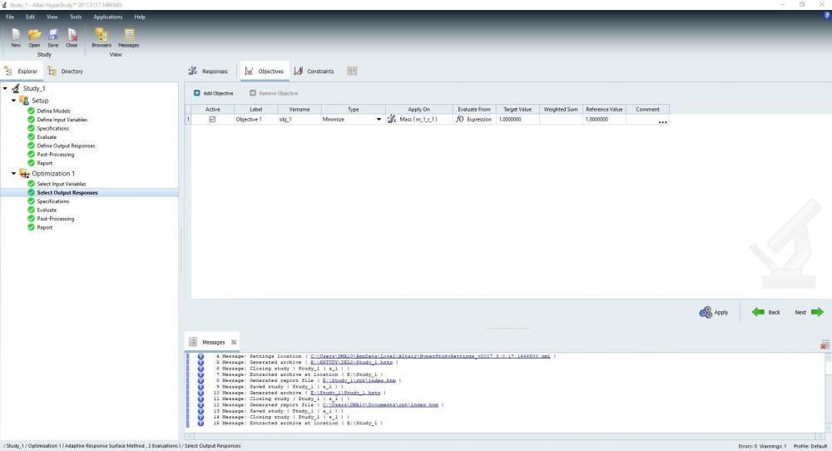Collapse the Optimization 1 tree node
Image resolution: width=832 pixels, height=451 pixels.
coord(14,174)
